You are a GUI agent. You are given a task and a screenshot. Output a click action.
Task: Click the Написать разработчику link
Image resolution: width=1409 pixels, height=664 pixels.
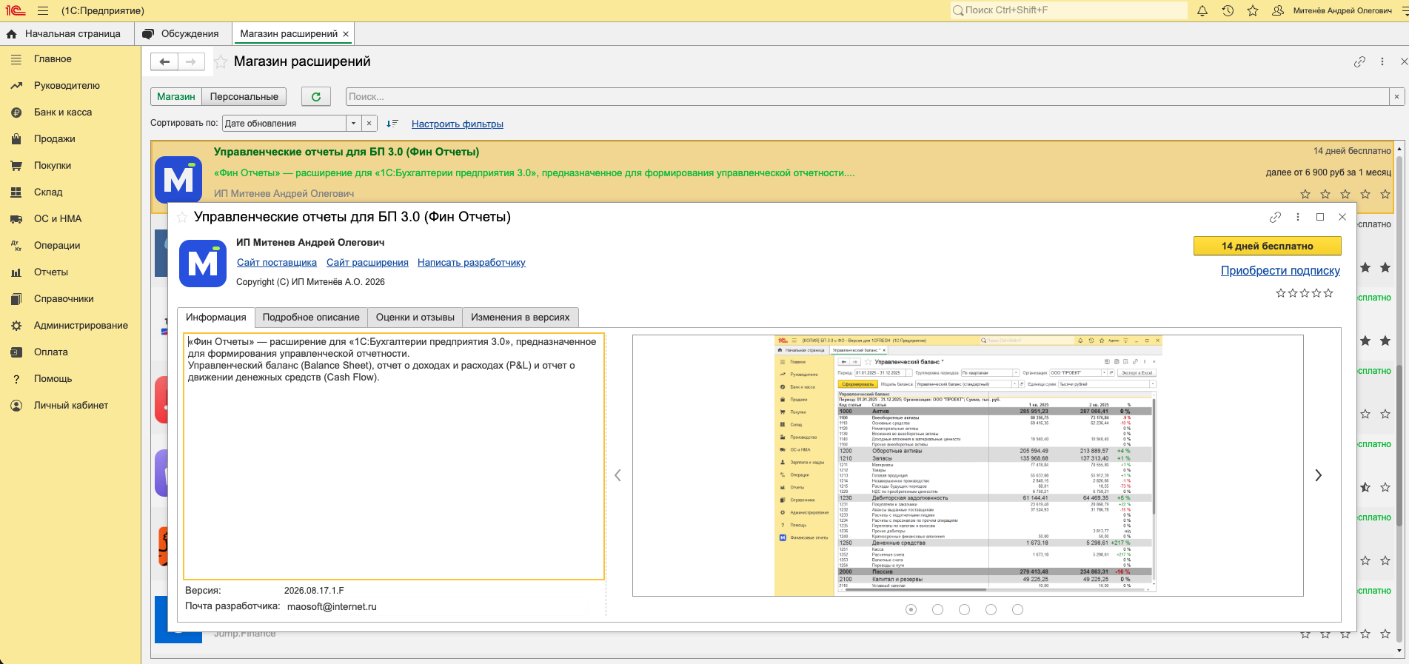pos(472,263)
